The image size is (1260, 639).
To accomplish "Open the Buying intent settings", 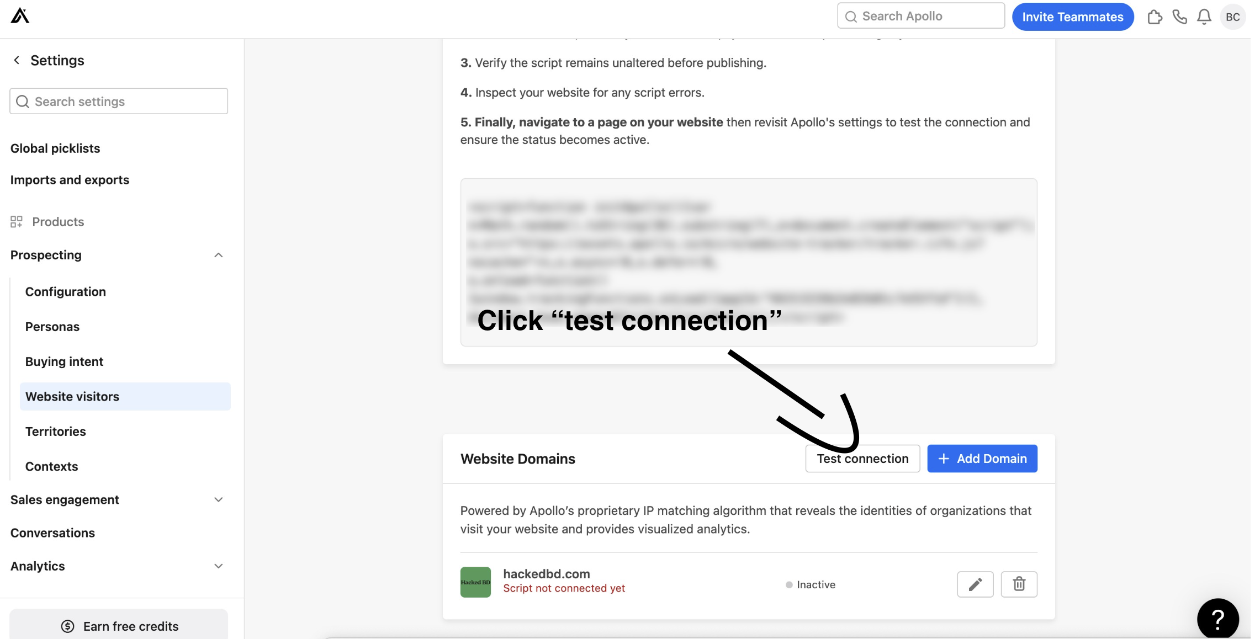I will click(64, 361).
